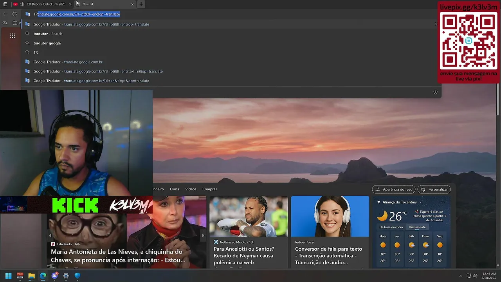Reload the page with refresh icon
This screenshot has height=282, width=501.
point(14,14)
